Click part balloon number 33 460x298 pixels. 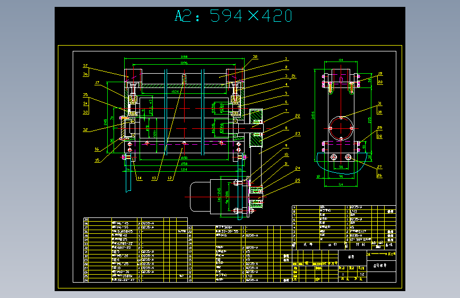tap(85, 112)
